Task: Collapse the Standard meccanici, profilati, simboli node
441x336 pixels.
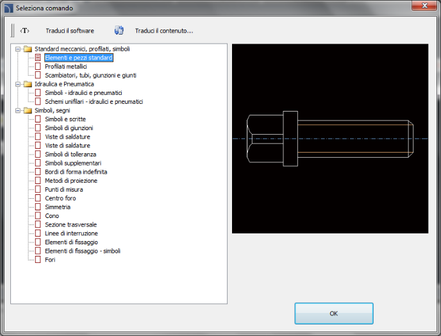Action: click(18, 49)
